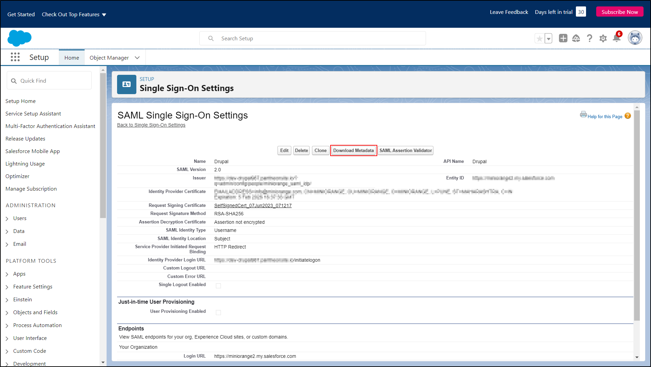Open Salesforce Help via the question mark icon
The height and width of the screenshot is (367, 651).
coord(589,38)
